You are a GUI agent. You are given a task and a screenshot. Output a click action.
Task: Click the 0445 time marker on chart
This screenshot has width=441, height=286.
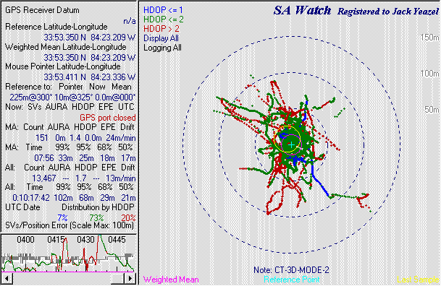tap(117, 240)
